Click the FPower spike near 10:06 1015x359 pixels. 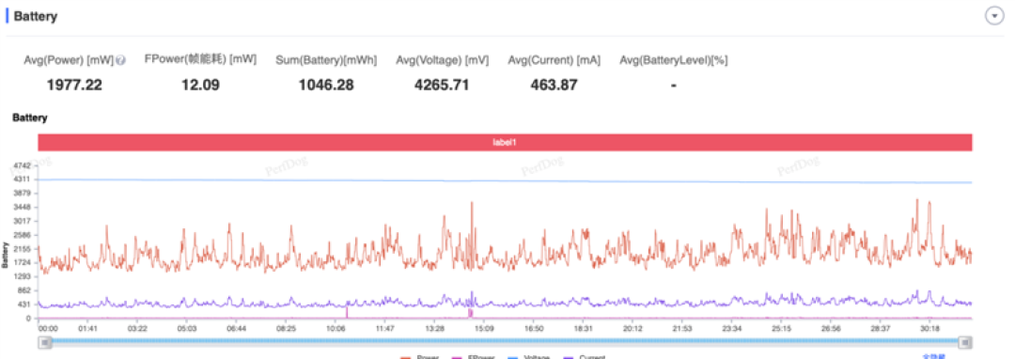point(347,312)
